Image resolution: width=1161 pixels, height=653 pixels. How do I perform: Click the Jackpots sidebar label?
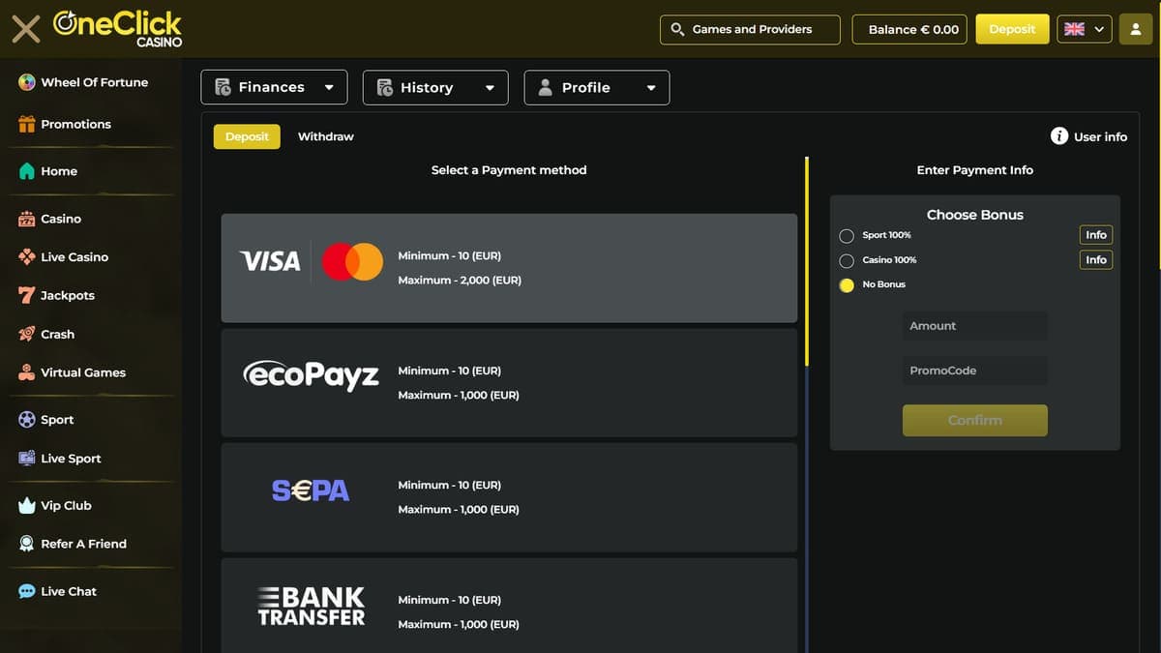68,296
